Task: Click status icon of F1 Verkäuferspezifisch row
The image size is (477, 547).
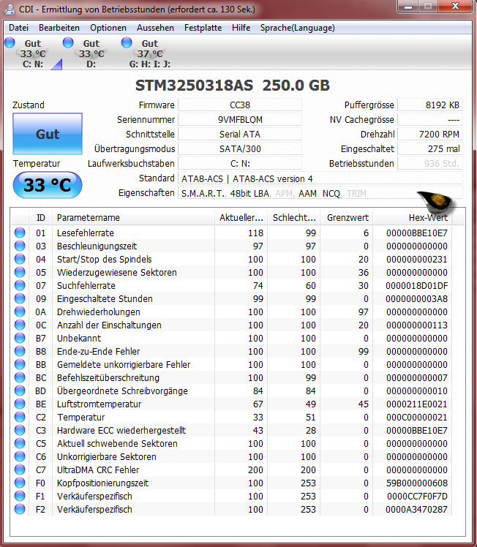Action: pos(20,496)
